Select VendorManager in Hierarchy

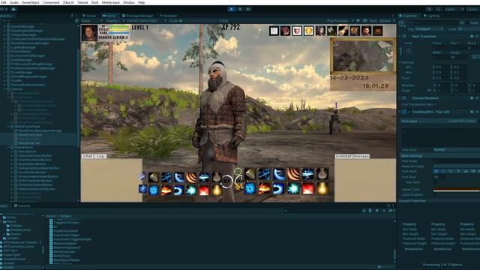23,27
